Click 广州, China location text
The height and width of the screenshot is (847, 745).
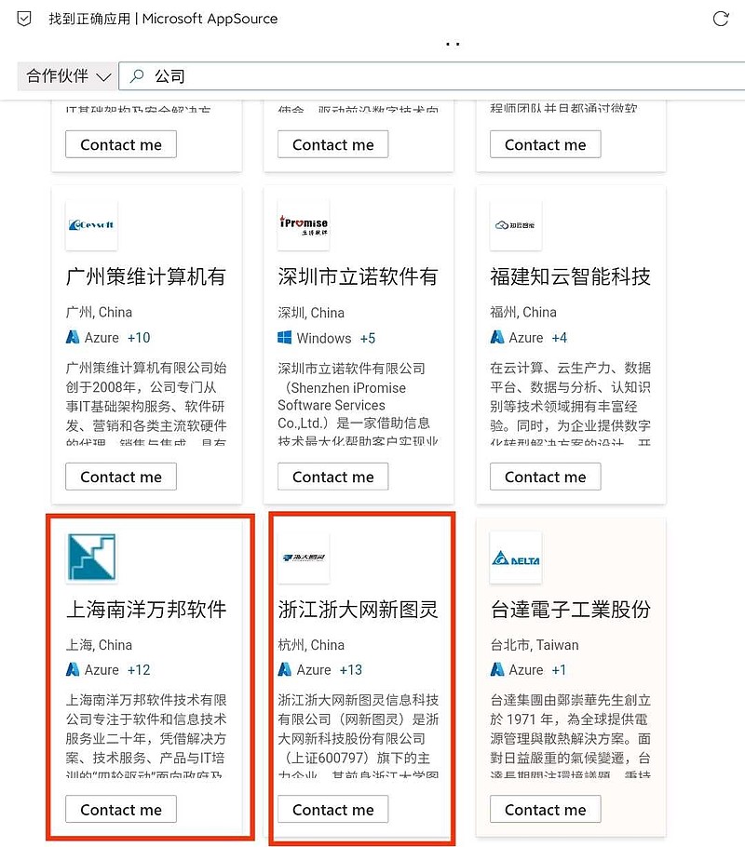click(99, 312)
